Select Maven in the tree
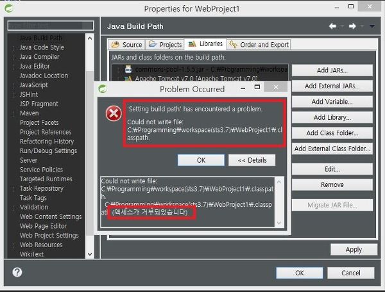Viewport: 385px width, 292px height. [x=30, y=113]
